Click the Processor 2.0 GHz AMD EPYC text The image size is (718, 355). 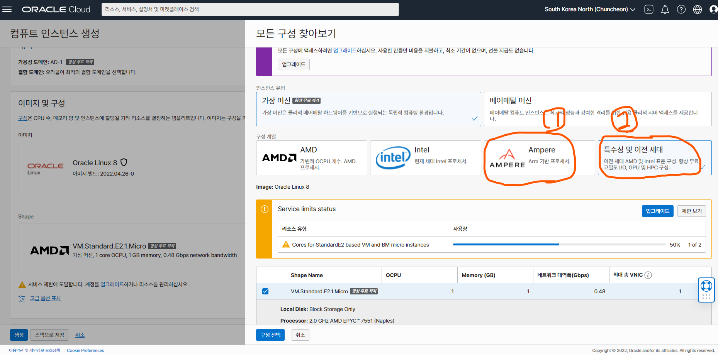(x=337, y=321)
